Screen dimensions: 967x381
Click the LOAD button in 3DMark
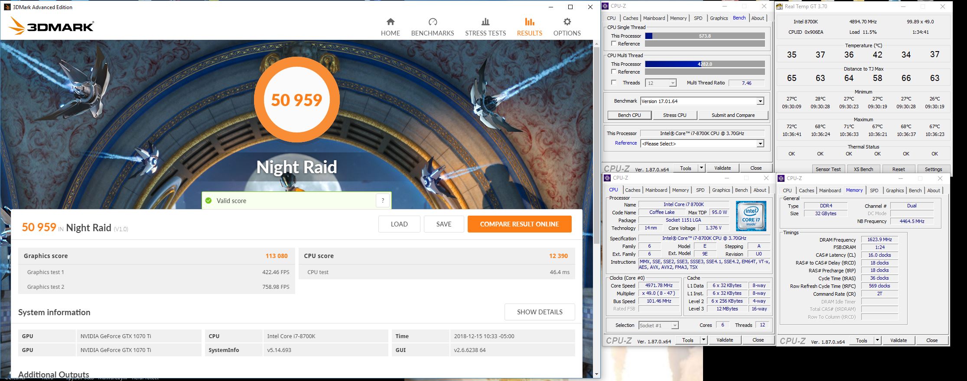coord(399,224)
